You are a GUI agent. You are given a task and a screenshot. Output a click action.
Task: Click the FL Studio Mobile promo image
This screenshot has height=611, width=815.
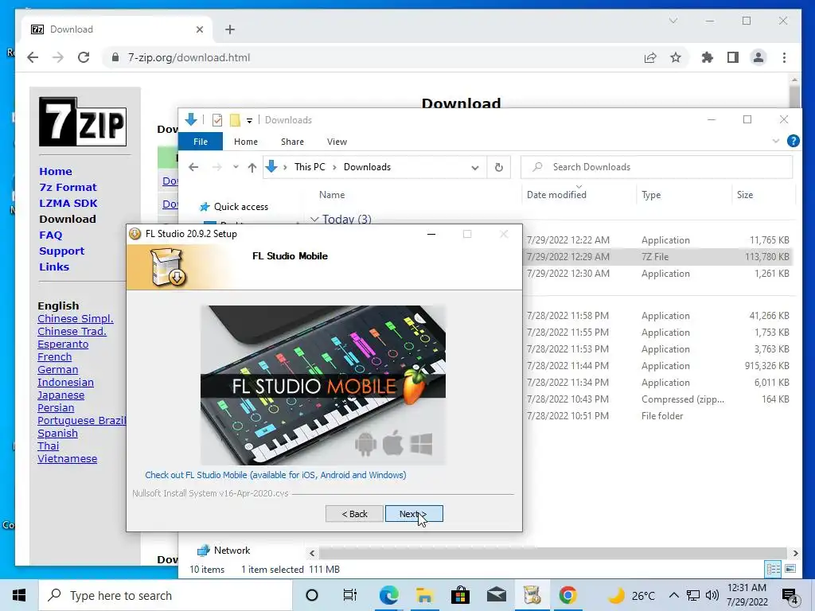(x=323, y=385)
